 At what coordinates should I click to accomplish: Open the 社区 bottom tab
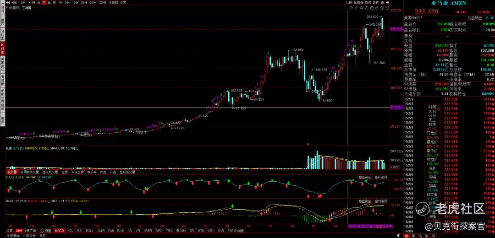(43, 235)
